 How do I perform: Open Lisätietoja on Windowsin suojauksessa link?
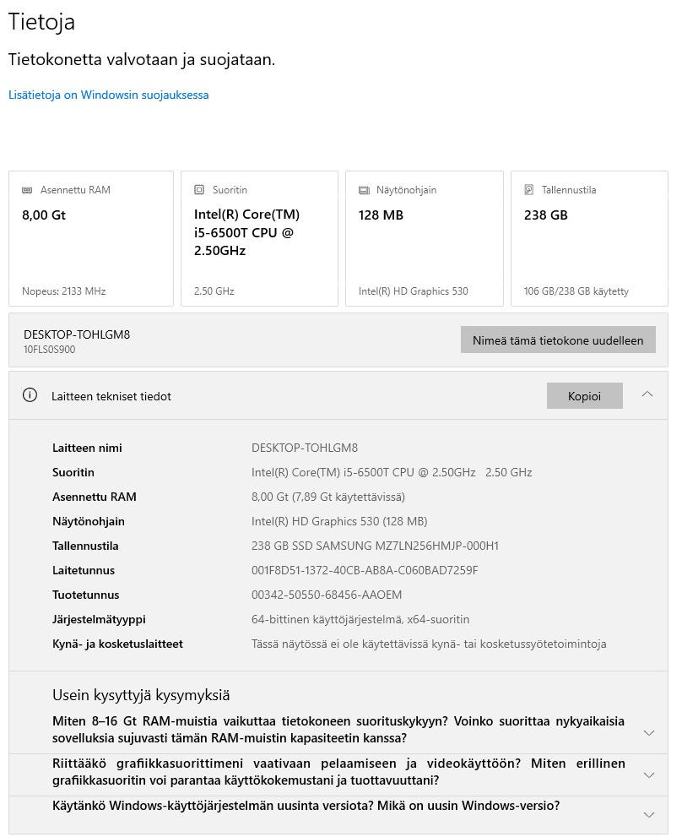[x=109, y=95]
